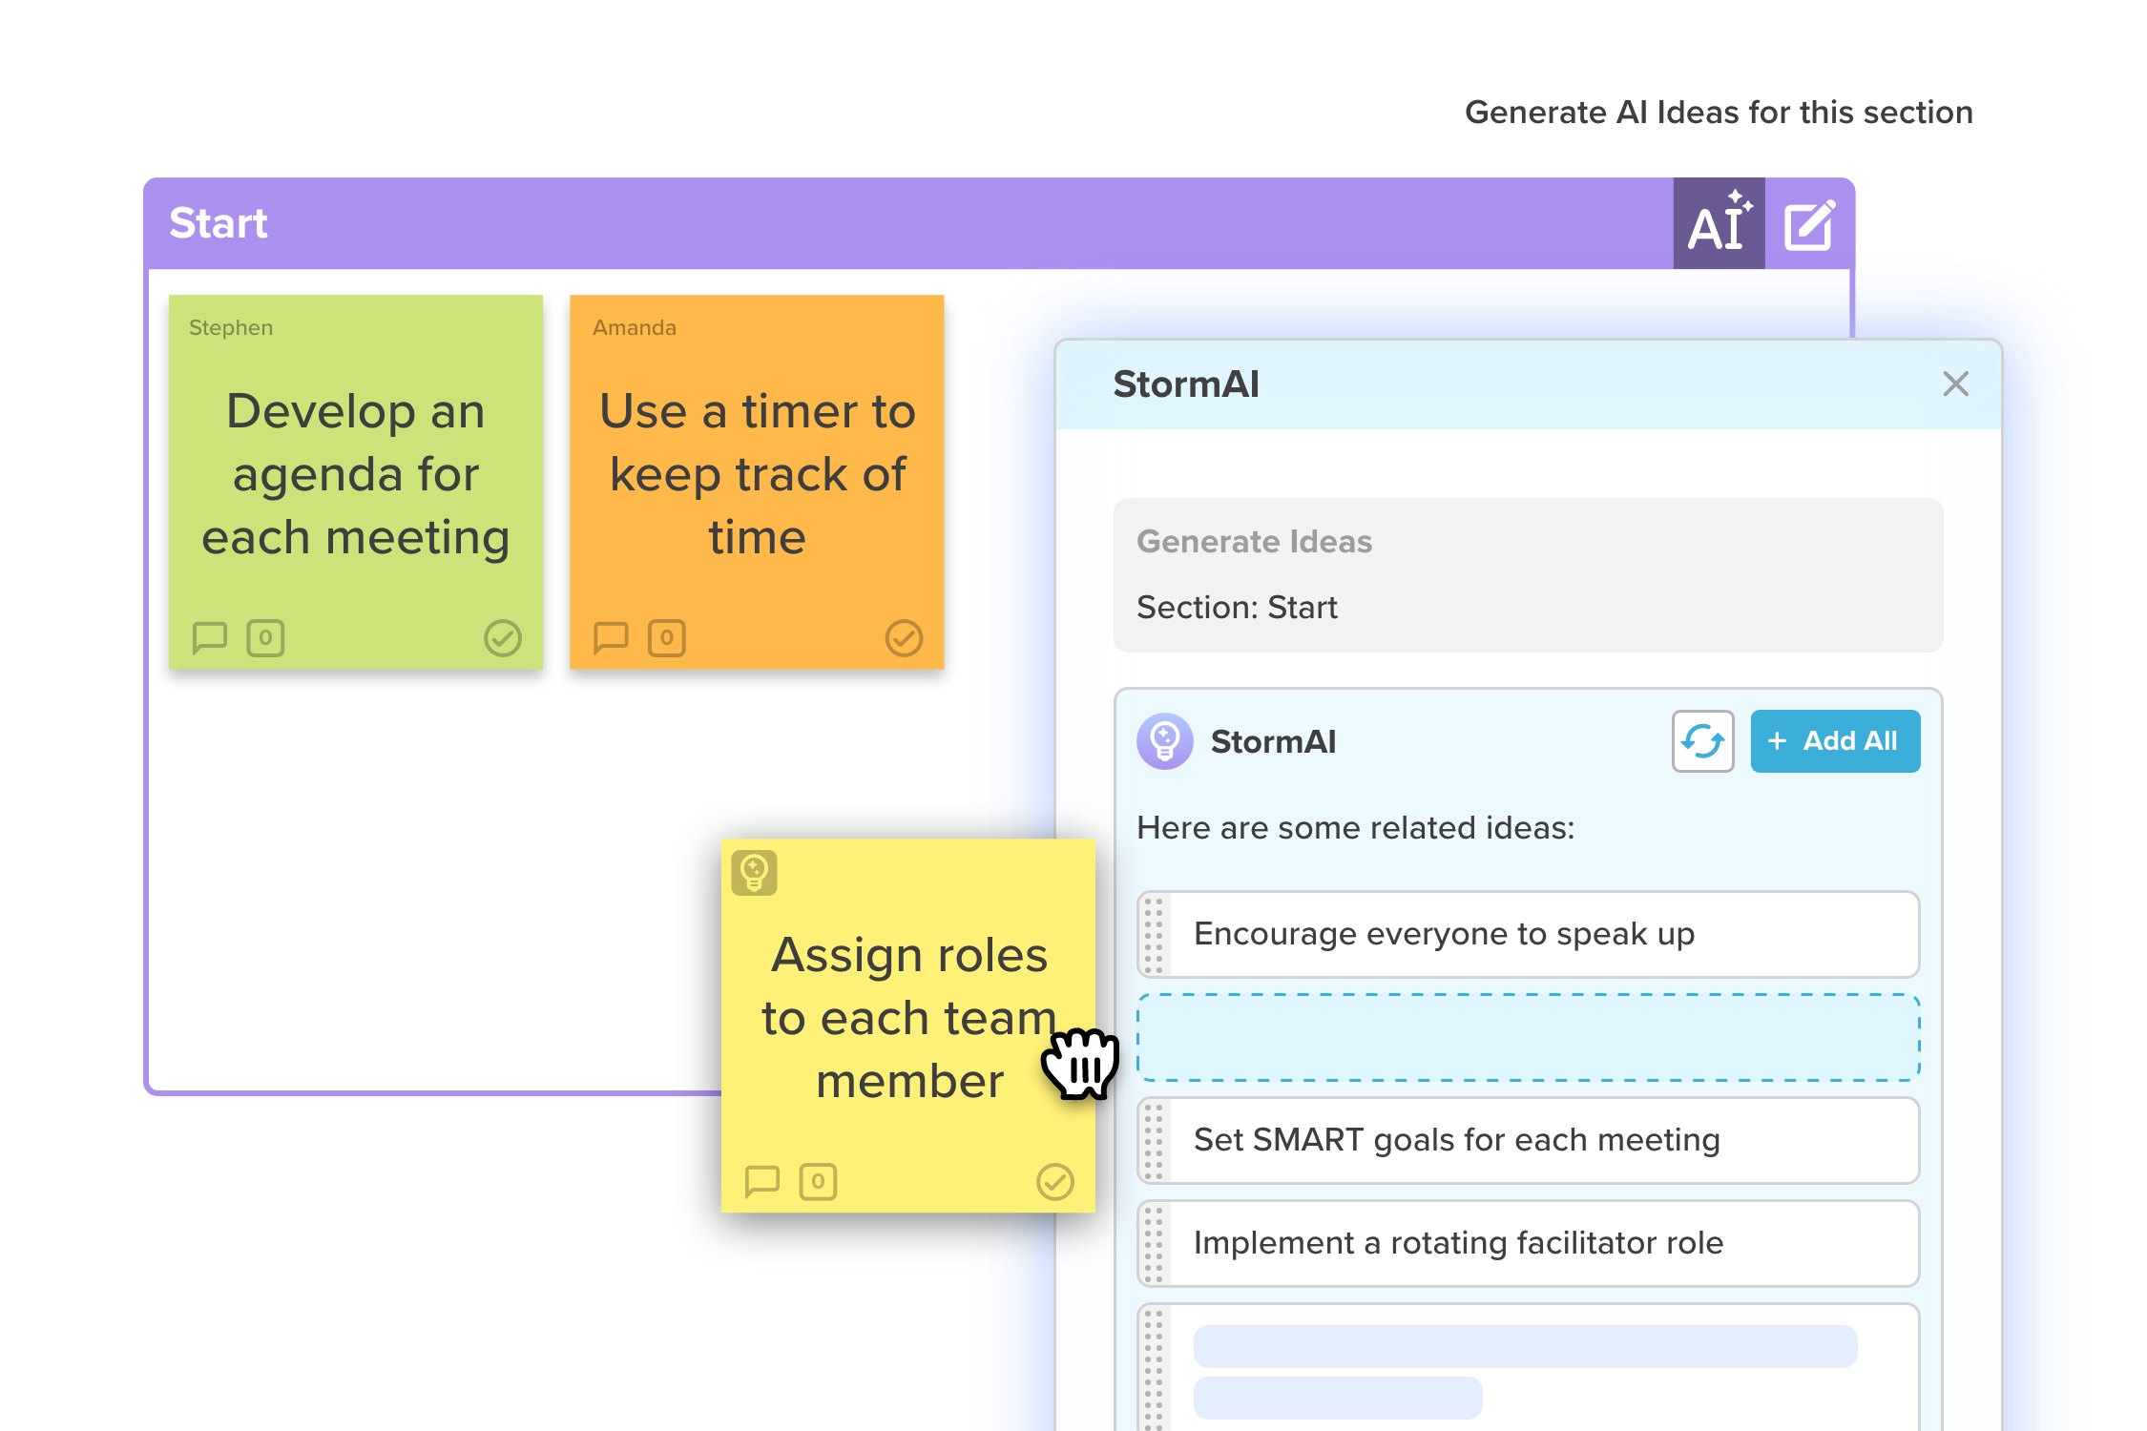The image size is (2147, 1431).
Task: Toggle checkmark on Amanda's timer note
Action: coord(904,637)
